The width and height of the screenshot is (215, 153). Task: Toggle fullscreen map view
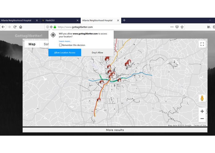coord(202,44)
